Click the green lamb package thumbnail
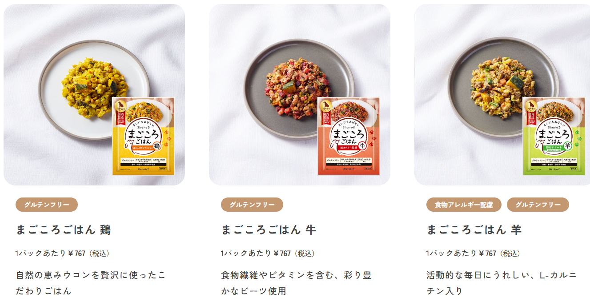 tap(554, 137)
